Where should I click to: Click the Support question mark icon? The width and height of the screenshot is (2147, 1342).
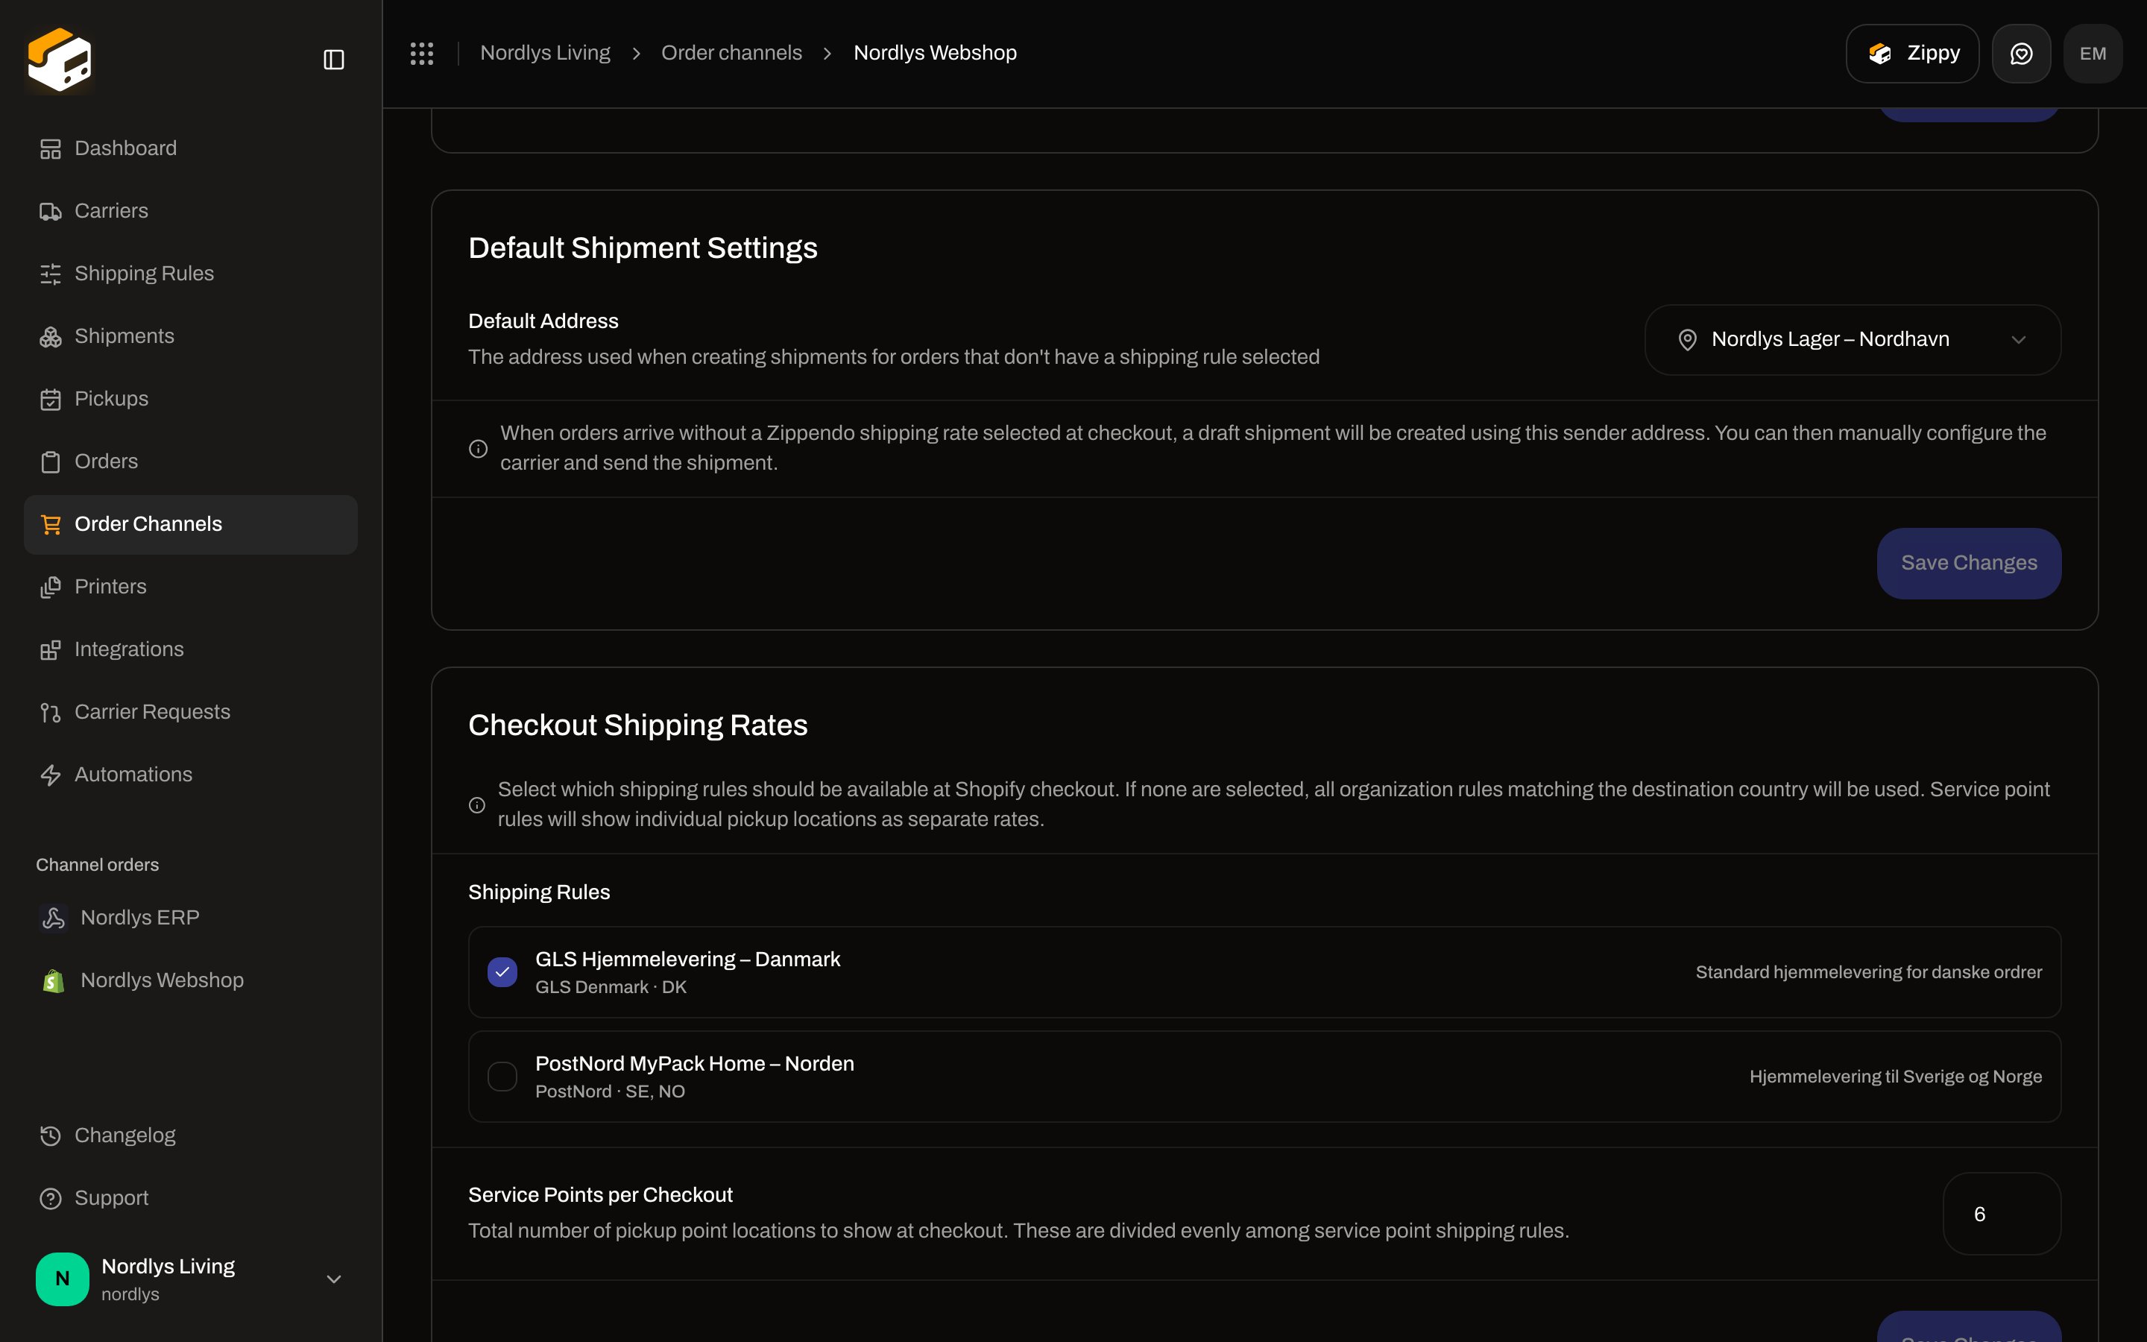click(51, 1199)
